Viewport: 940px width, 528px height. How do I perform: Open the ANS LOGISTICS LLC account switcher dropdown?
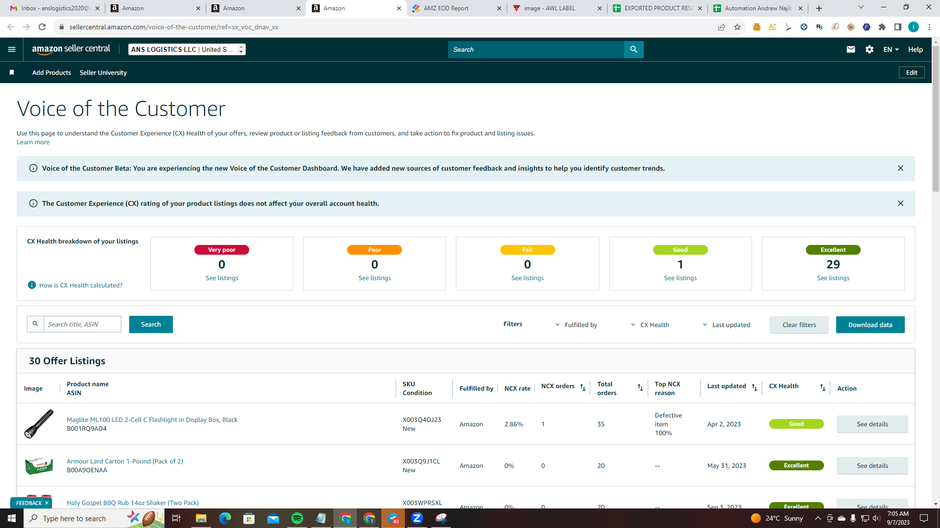187,49
